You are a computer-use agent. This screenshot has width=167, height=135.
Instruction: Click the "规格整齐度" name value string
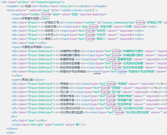click(x=124, y=100)
